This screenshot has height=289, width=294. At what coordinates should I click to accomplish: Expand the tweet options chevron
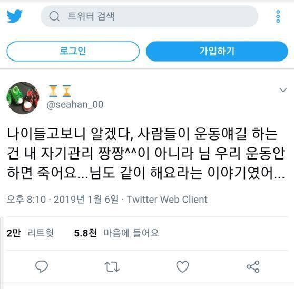[x=283, y=90]
